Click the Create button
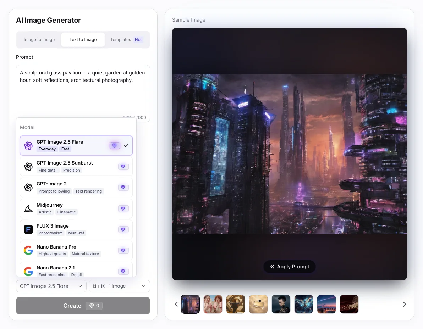This screenshot has width=423, height=329. pos(83,306)
